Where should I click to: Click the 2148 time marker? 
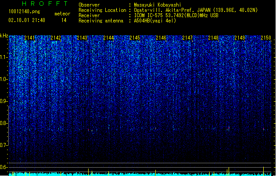(213, 38)
